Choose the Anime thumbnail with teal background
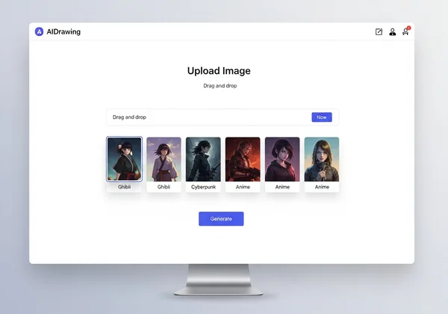This screenshot has height=314, width=448. click(322, 159)
